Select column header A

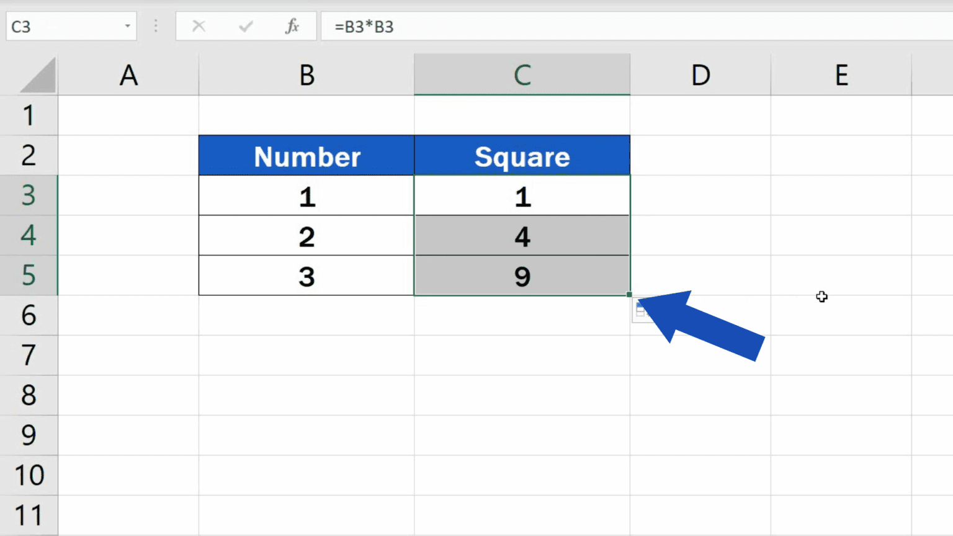click(128, 74)
